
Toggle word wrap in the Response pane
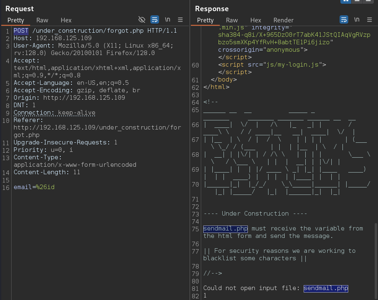click(x=344, y=19)
